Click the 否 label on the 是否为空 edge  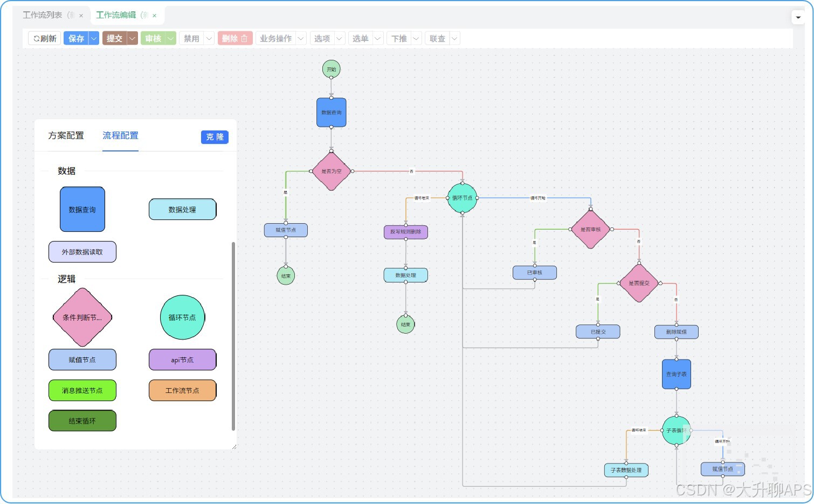(412, 171)
